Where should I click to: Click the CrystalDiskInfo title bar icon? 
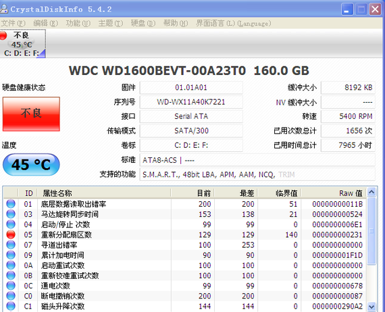pos(4,9)
